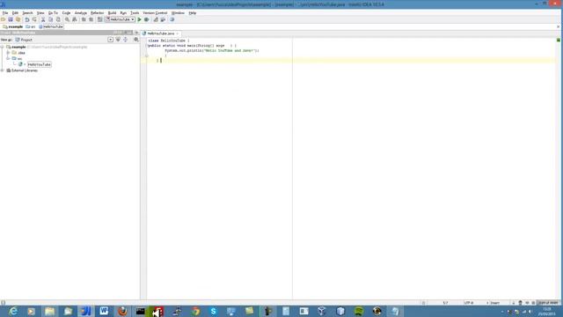Select HelloYouTube class in the project tree
The image size is (563, 317).
[40, 64]
